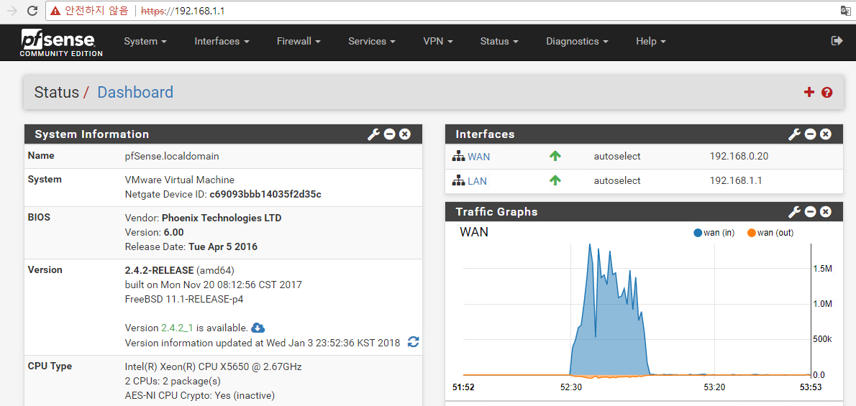This screenshot has height=406, width=856.
Task: Click the browser forward arrow
Action: [12, 10]
